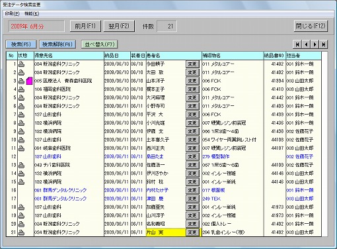
Task: Select blue prosthesis cell 249 TEK
Action: coord(233,199)
